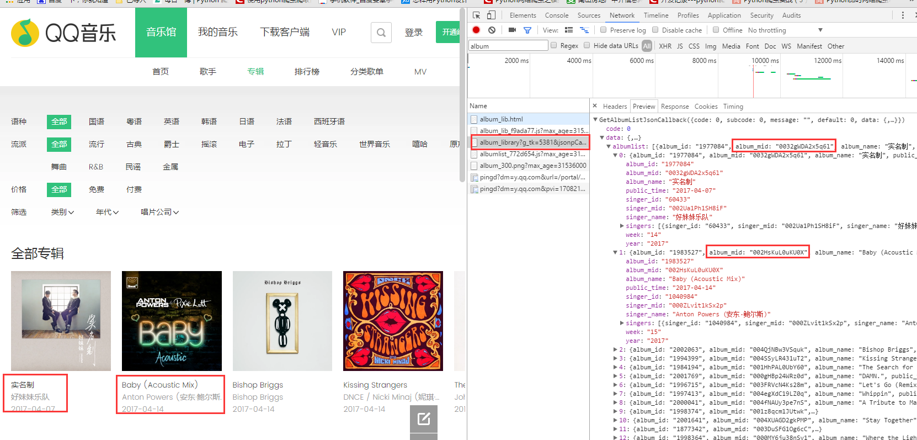This screenshot has width=917, height=440.
Task: Open the Application tab
Action: (724, 15)
